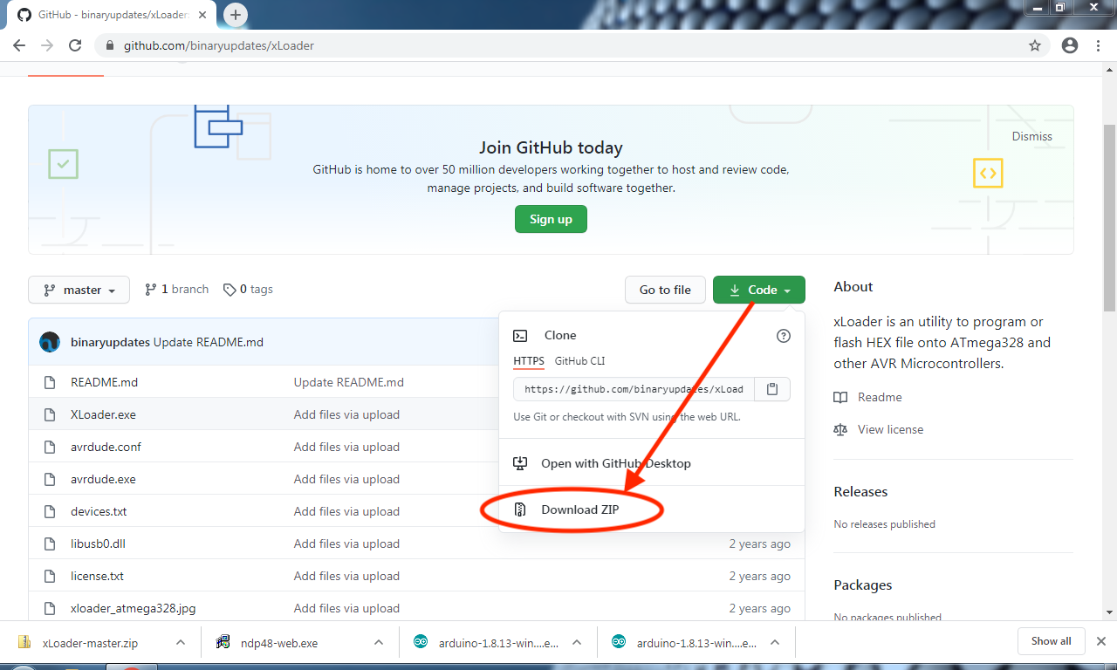Click the Releases heading
Viewport: 1117px width, 670px height.
pyautogui.click(x=860, y=491)
